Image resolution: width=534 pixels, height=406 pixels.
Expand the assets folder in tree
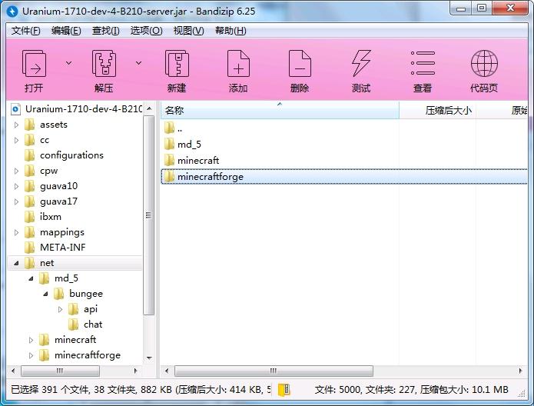click(16, 125)
